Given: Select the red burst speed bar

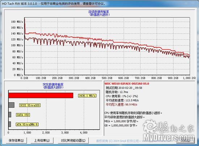Looking at the screenshot, I should click(x=41, y=95).
